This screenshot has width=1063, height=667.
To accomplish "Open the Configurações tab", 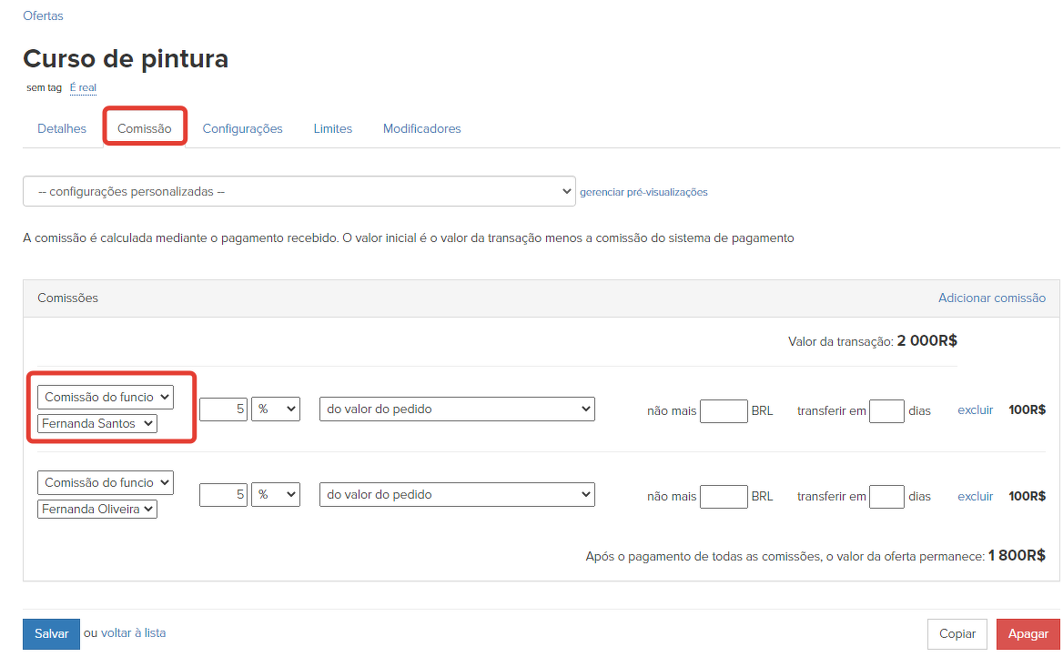I will tap(242, 128).
